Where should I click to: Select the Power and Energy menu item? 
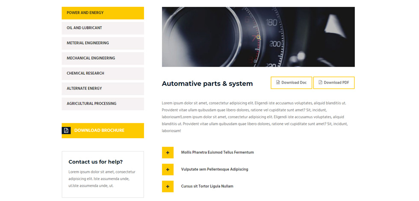(103, 13)
